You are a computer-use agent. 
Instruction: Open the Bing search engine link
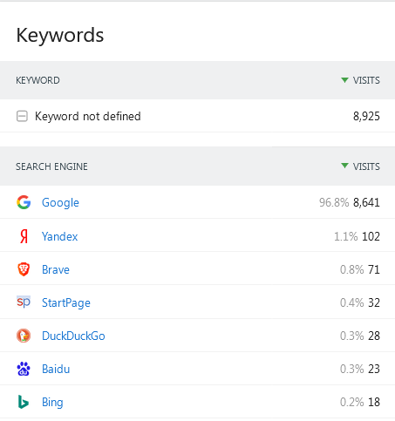pos(52,403)
